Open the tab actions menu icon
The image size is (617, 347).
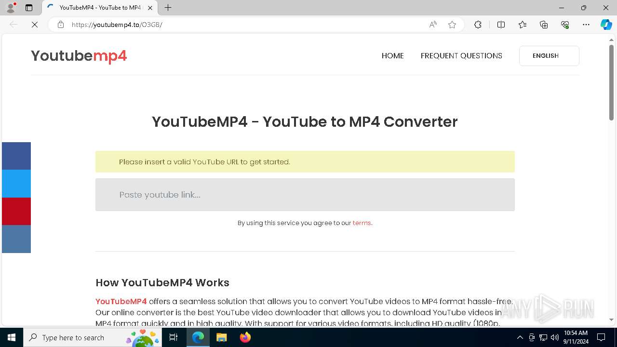(29, 8)
